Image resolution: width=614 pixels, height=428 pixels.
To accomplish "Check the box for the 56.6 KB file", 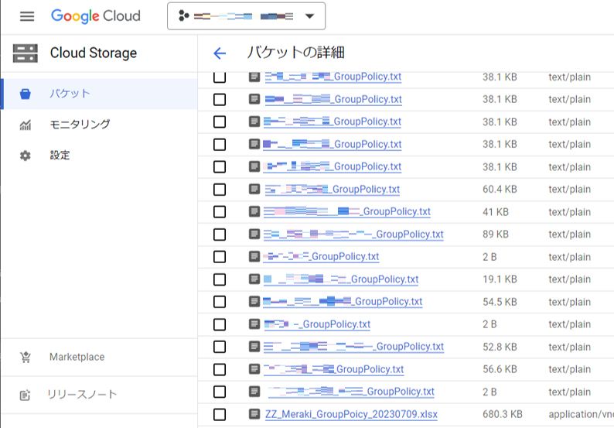I will click(220, 369).
